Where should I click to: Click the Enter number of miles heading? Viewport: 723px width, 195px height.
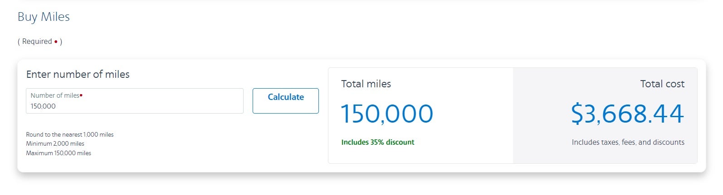[x=78, y=74]
